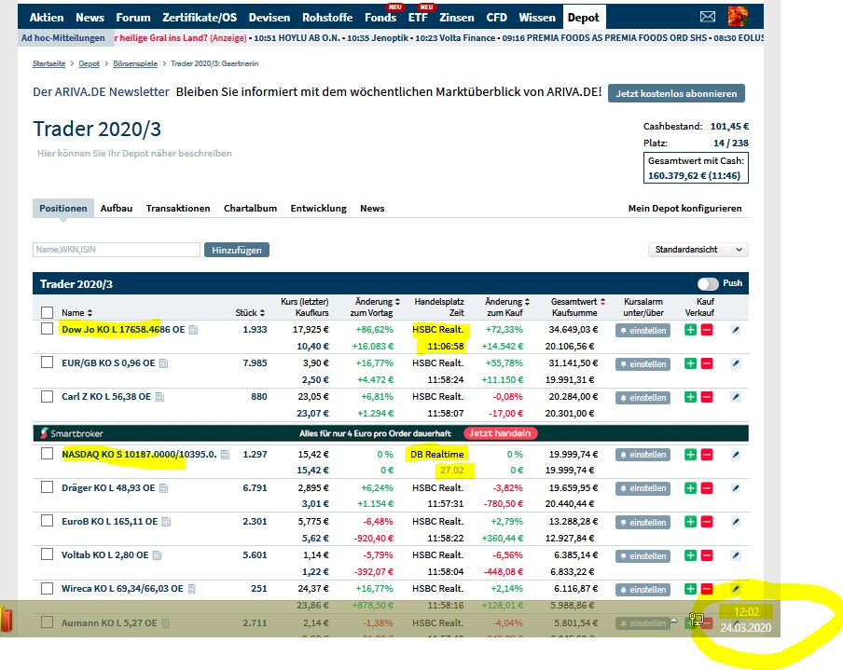Click red sell minus for Voltab KO

tap(707, 555)
